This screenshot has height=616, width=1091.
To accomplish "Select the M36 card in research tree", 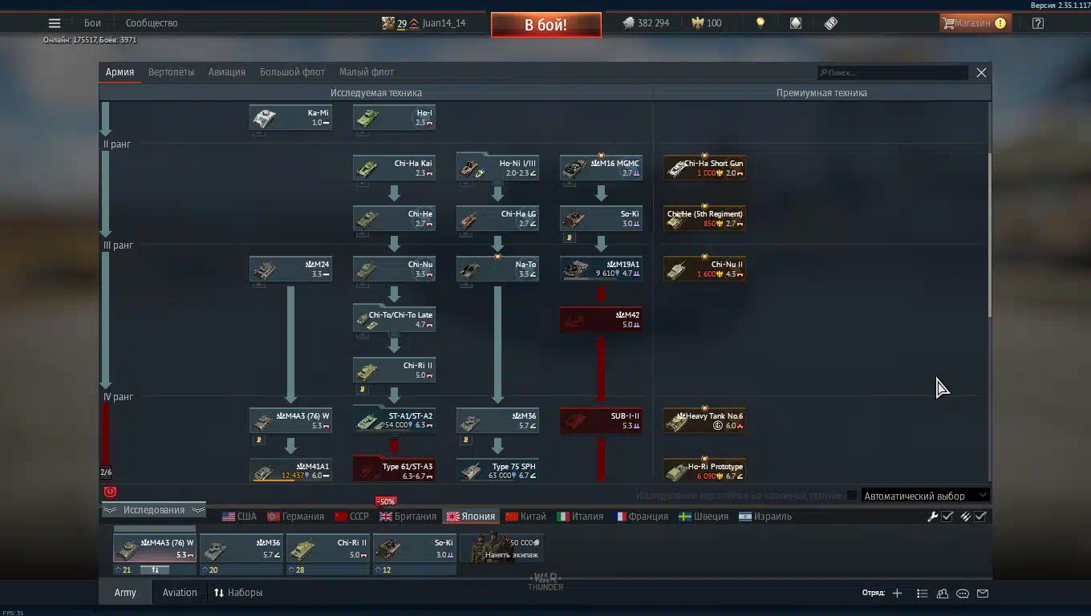I will 497,421.
